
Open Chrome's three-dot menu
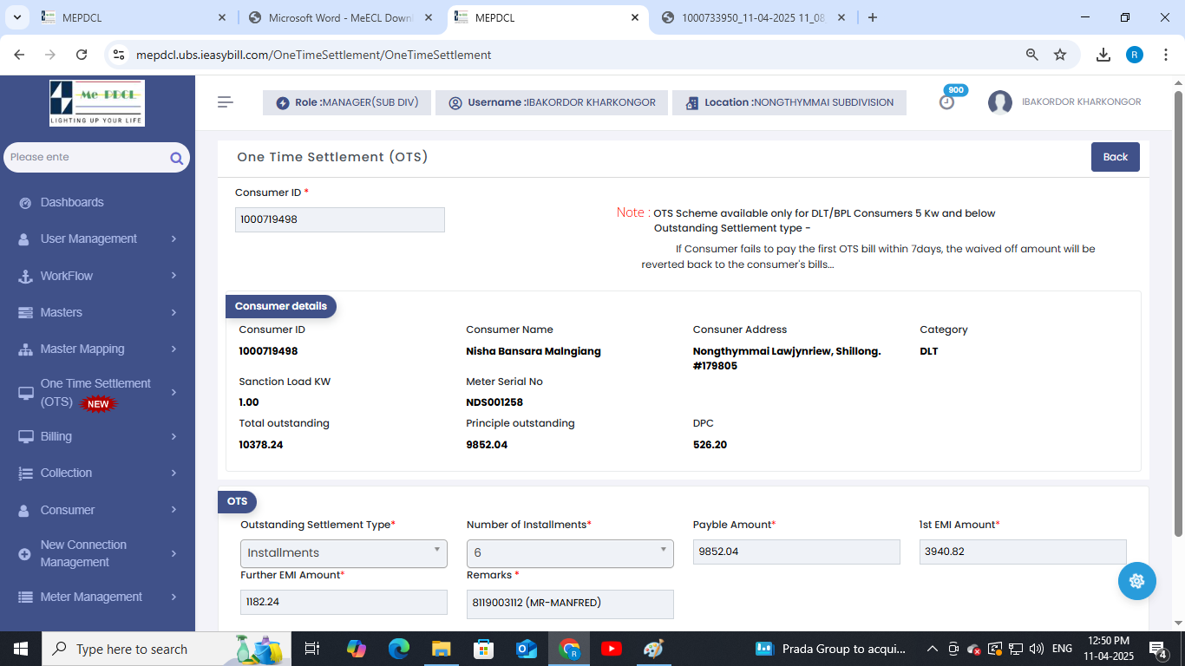click(x=1165, y=55)
